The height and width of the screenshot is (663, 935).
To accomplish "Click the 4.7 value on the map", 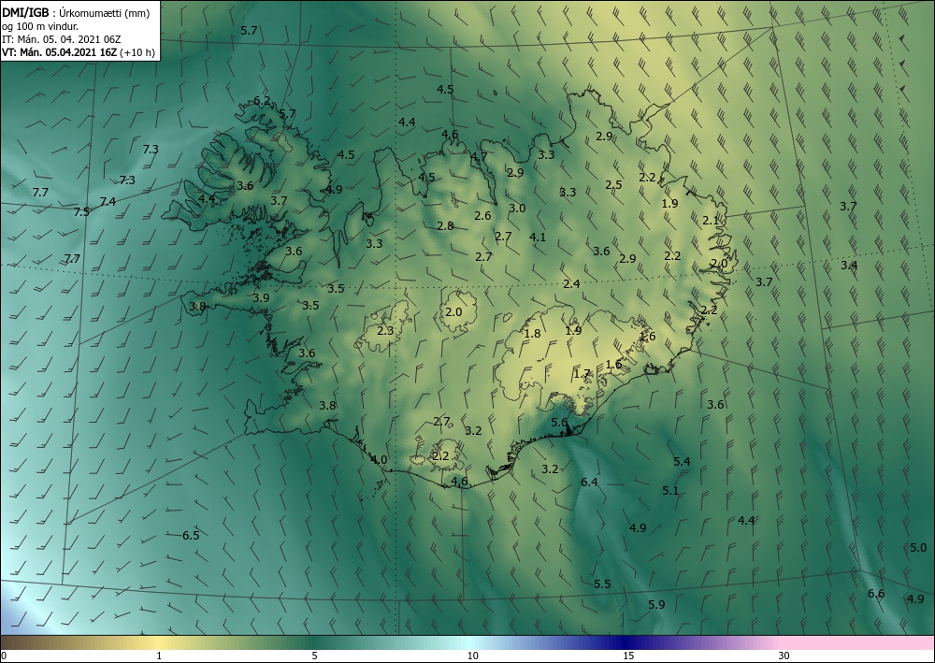I will [x=479, y=157].
